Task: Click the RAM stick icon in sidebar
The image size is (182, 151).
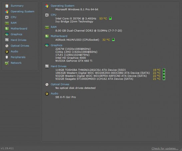Action: pyautogui.click(x=7, y=23)
